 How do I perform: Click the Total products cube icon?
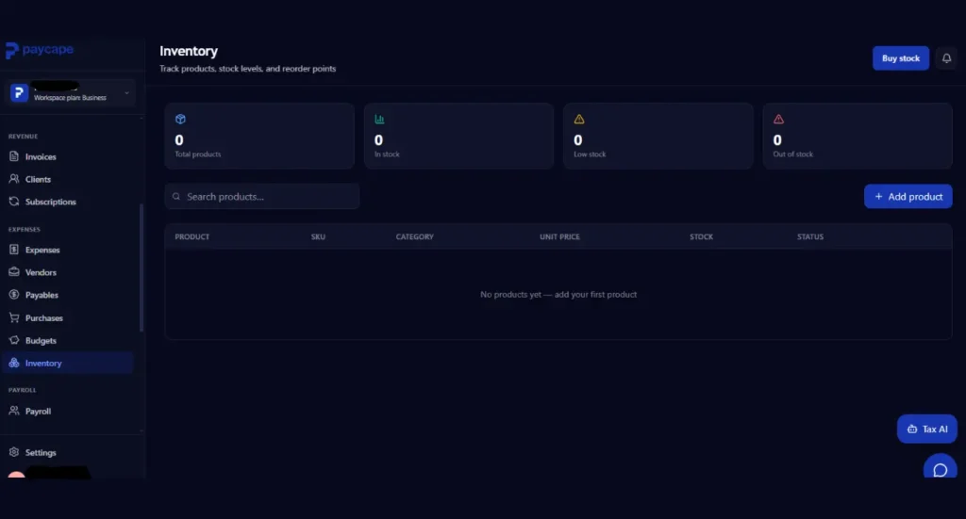tap(180, 120)
